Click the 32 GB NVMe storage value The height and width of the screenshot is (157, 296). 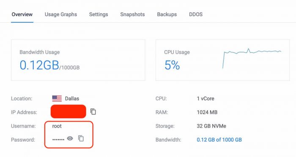coord(211,126)
